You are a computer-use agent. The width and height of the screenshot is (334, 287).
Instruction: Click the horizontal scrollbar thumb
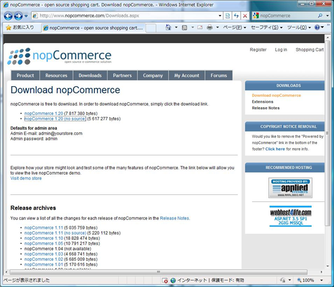coord(158,272)
